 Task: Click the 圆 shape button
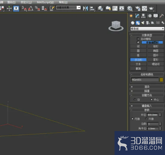(138, 51)
